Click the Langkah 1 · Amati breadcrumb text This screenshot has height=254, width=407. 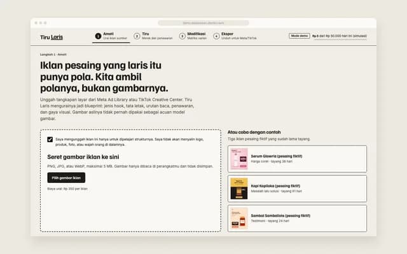coord(53,55)
